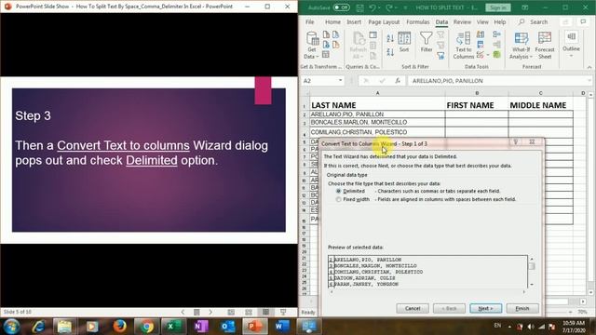Open Google Chrome from the taskbar

[x=146, y=327]
